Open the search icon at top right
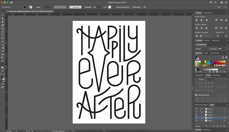This screenshot has width=229, height=132. click(215, 3)
